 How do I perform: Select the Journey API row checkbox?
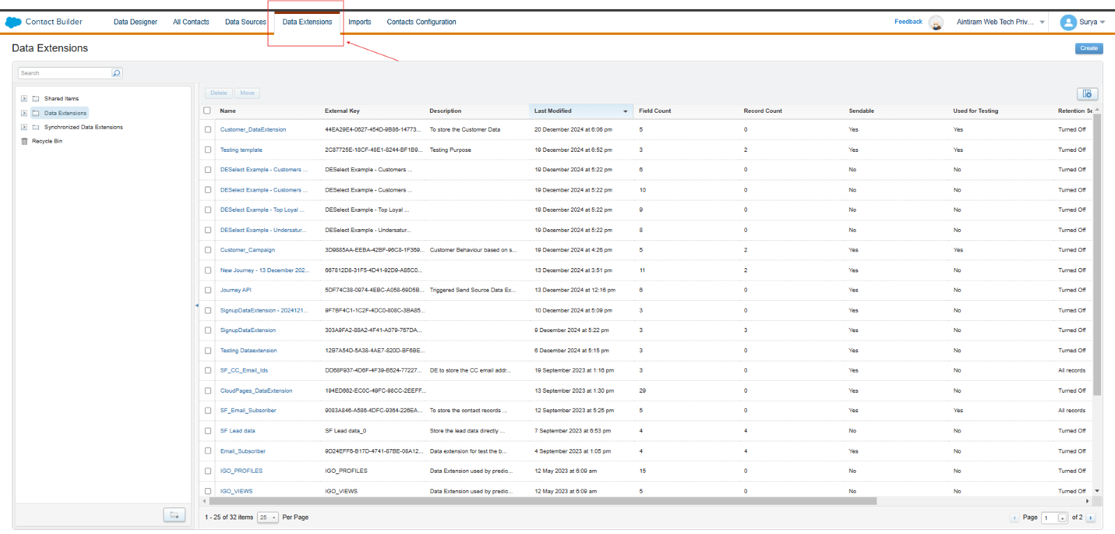point(208,290)
